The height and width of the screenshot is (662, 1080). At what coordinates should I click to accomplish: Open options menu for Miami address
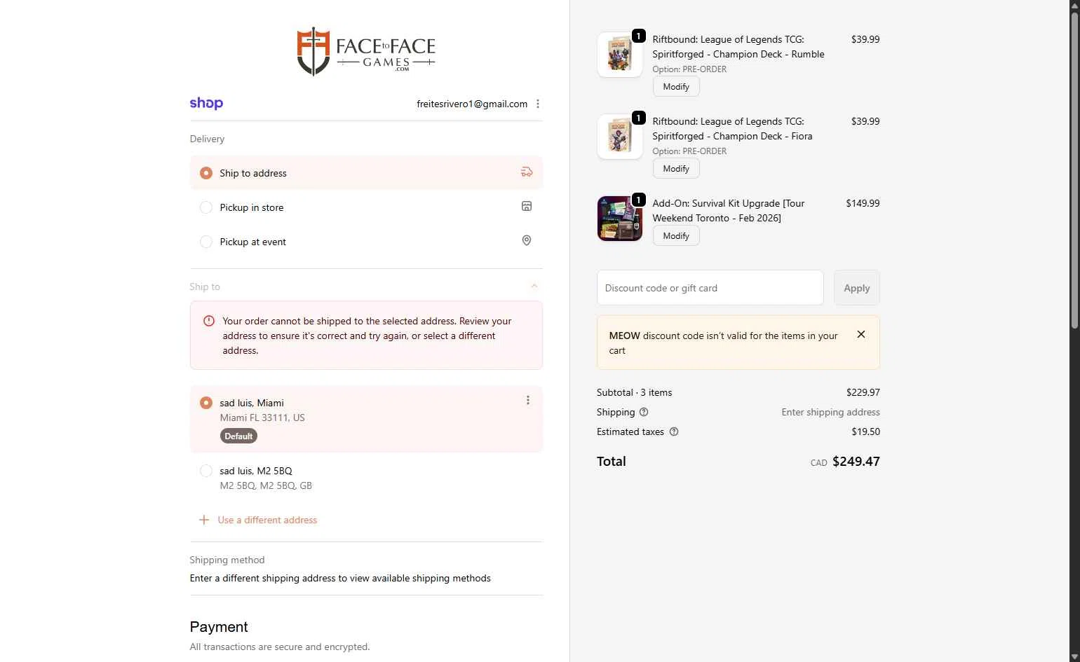click(528, 400)
